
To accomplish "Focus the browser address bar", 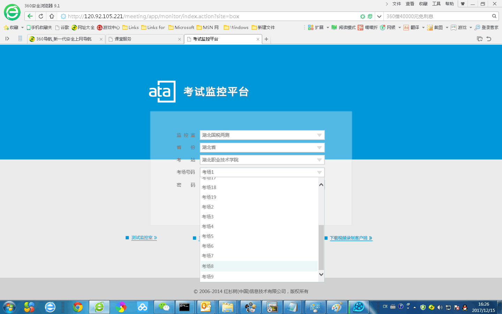I will pyautogui.click(x=209, y=16).
